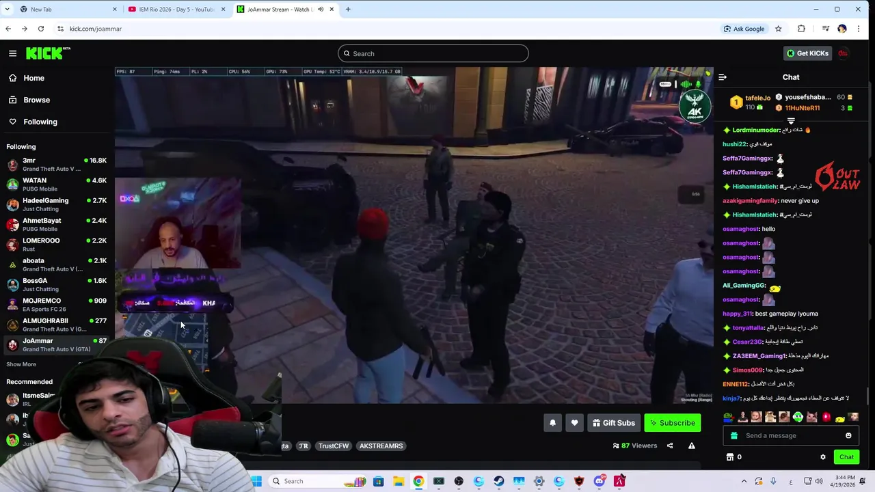
Task: Click the report warning triangle icon
Action: 691,446
